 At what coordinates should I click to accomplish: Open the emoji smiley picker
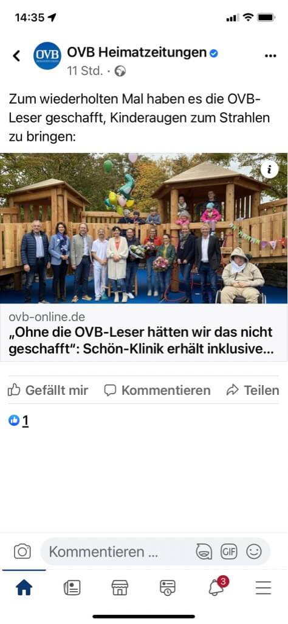tap(254, 551)
